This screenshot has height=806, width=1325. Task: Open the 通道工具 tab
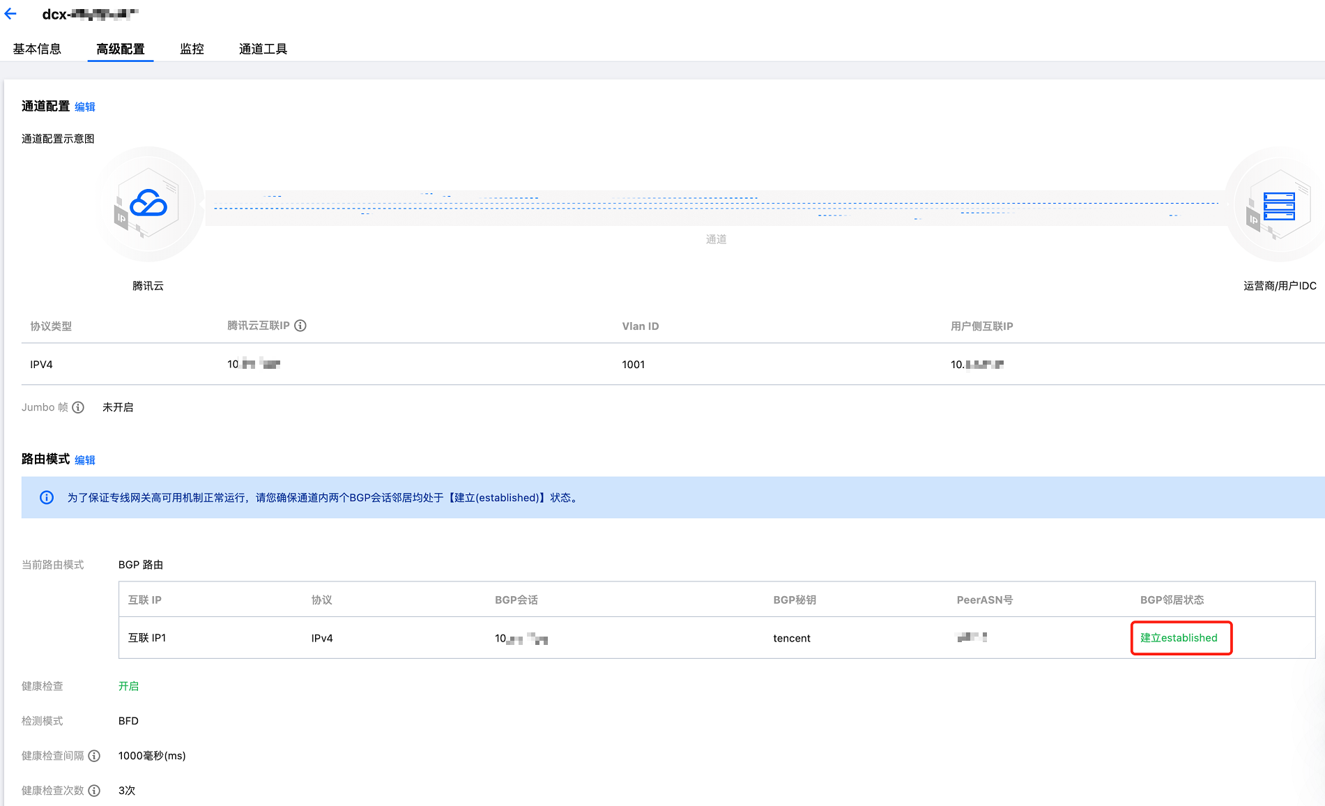263,49
